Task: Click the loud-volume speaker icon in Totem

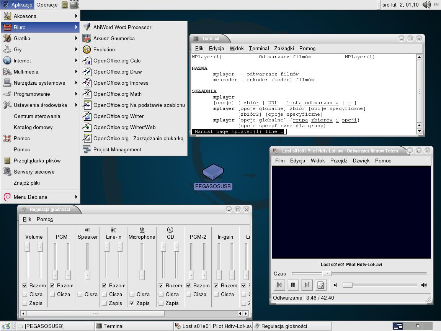Action: tap(424, 285)
